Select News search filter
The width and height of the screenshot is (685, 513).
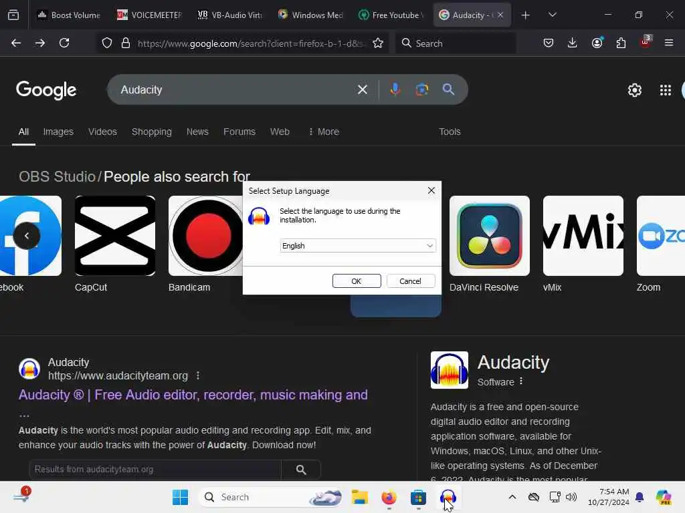pos(197,132)
